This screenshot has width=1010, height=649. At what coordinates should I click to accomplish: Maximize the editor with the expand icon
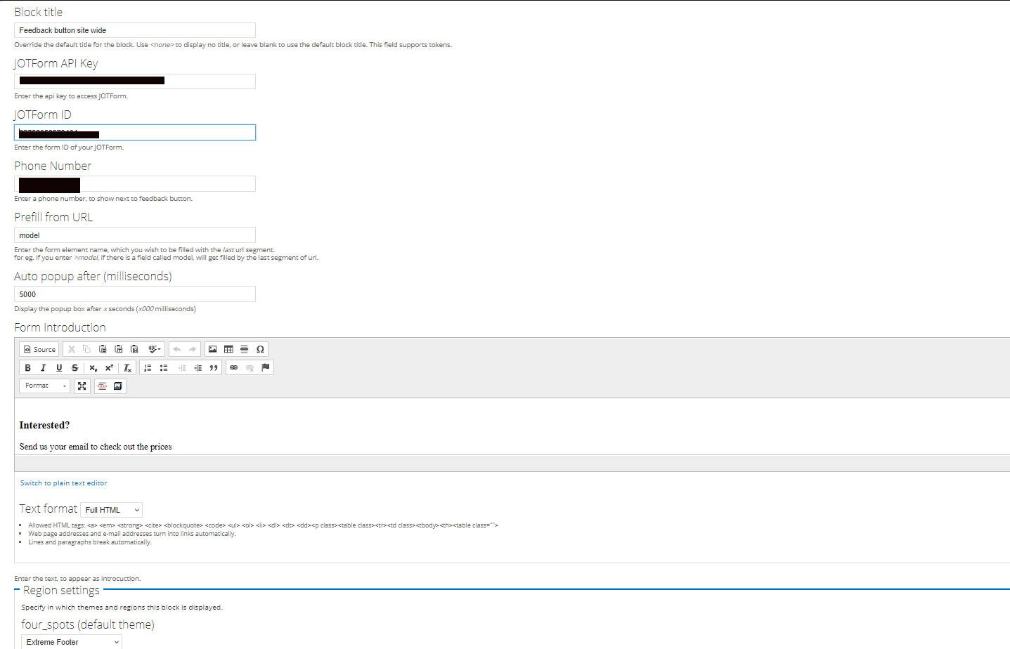82,386
